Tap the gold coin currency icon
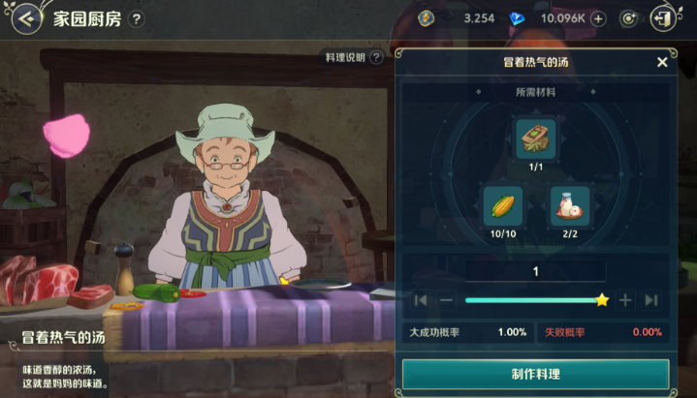Screen dimensions: 697x398 coord(426,18)
